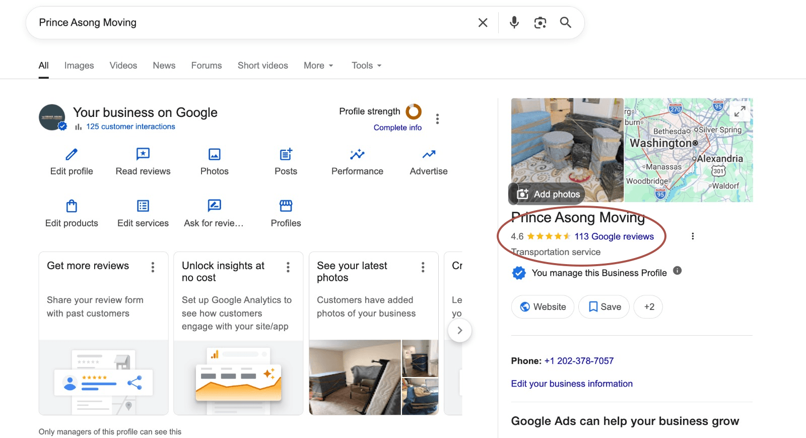806x438 pixels.
Task: Clear the search box text
Action: [x=483, y=23]
